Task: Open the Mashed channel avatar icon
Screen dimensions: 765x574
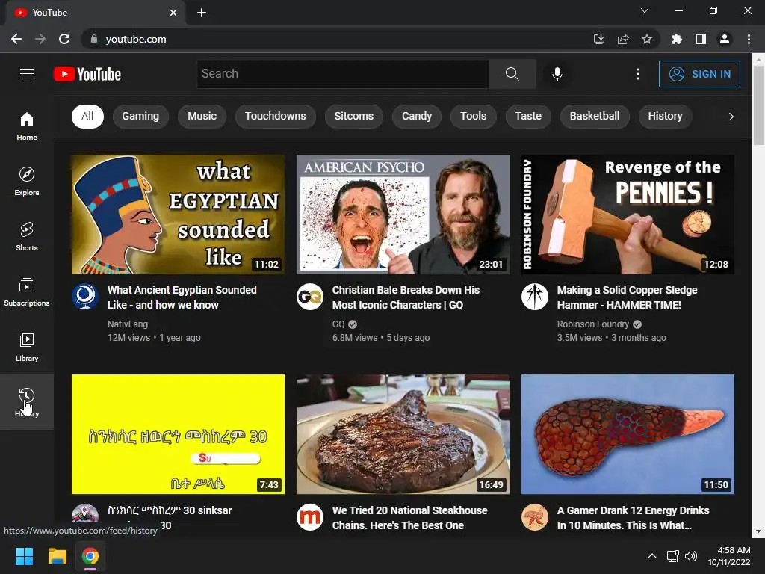Action: [x=310, y=517]
